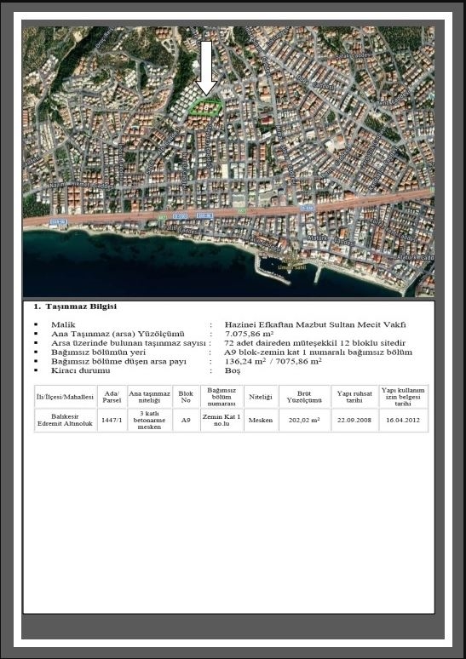Click the 'Malik' field label
This screenshot has height=659, width=466.
tap(63, 325)
